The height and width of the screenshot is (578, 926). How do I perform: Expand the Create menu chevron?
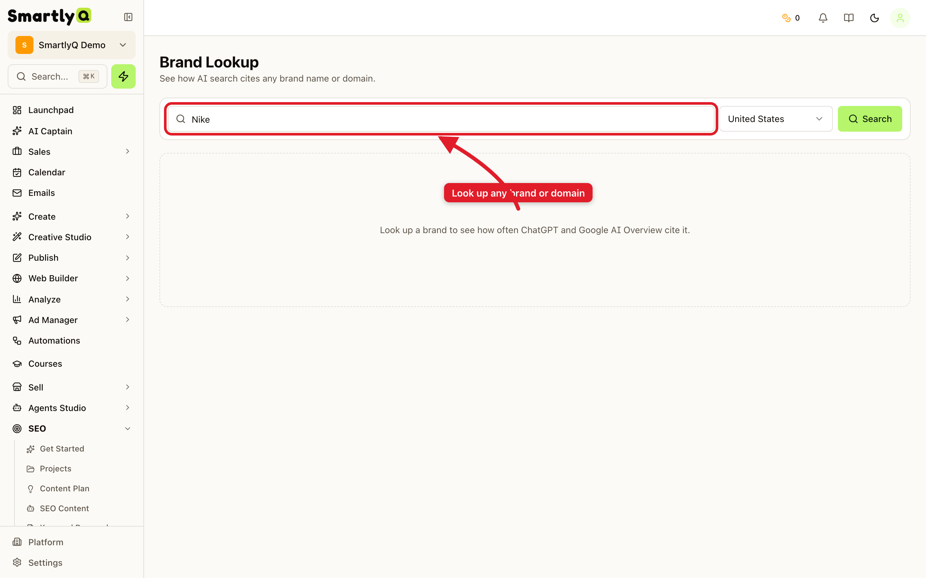(127, 216)
